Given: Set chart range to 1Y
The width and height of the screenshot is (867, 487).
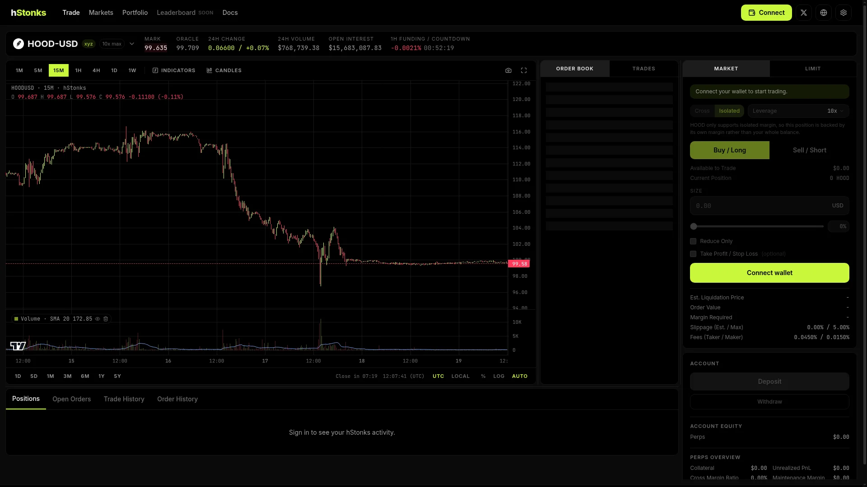Looking at the screenshot, I should pyautogui.click(x=102, y=376).
